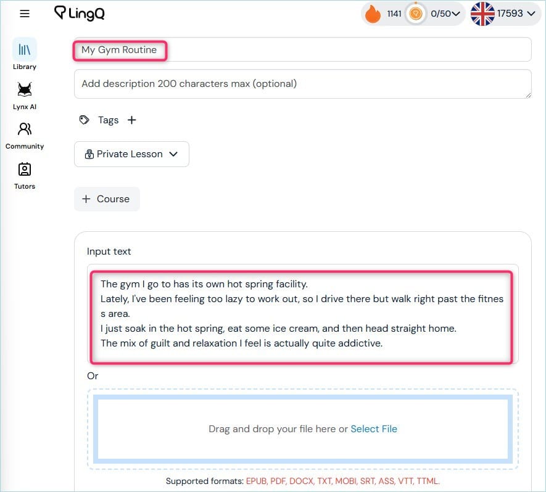Screen dimensions: 546x492
Task: Expand the chevron next to 17593
Action: pyautogui.click(x=531, y=14)
